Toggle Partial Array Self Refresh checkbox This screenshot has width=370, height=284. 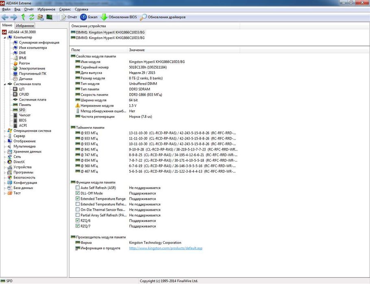(77, 215)
